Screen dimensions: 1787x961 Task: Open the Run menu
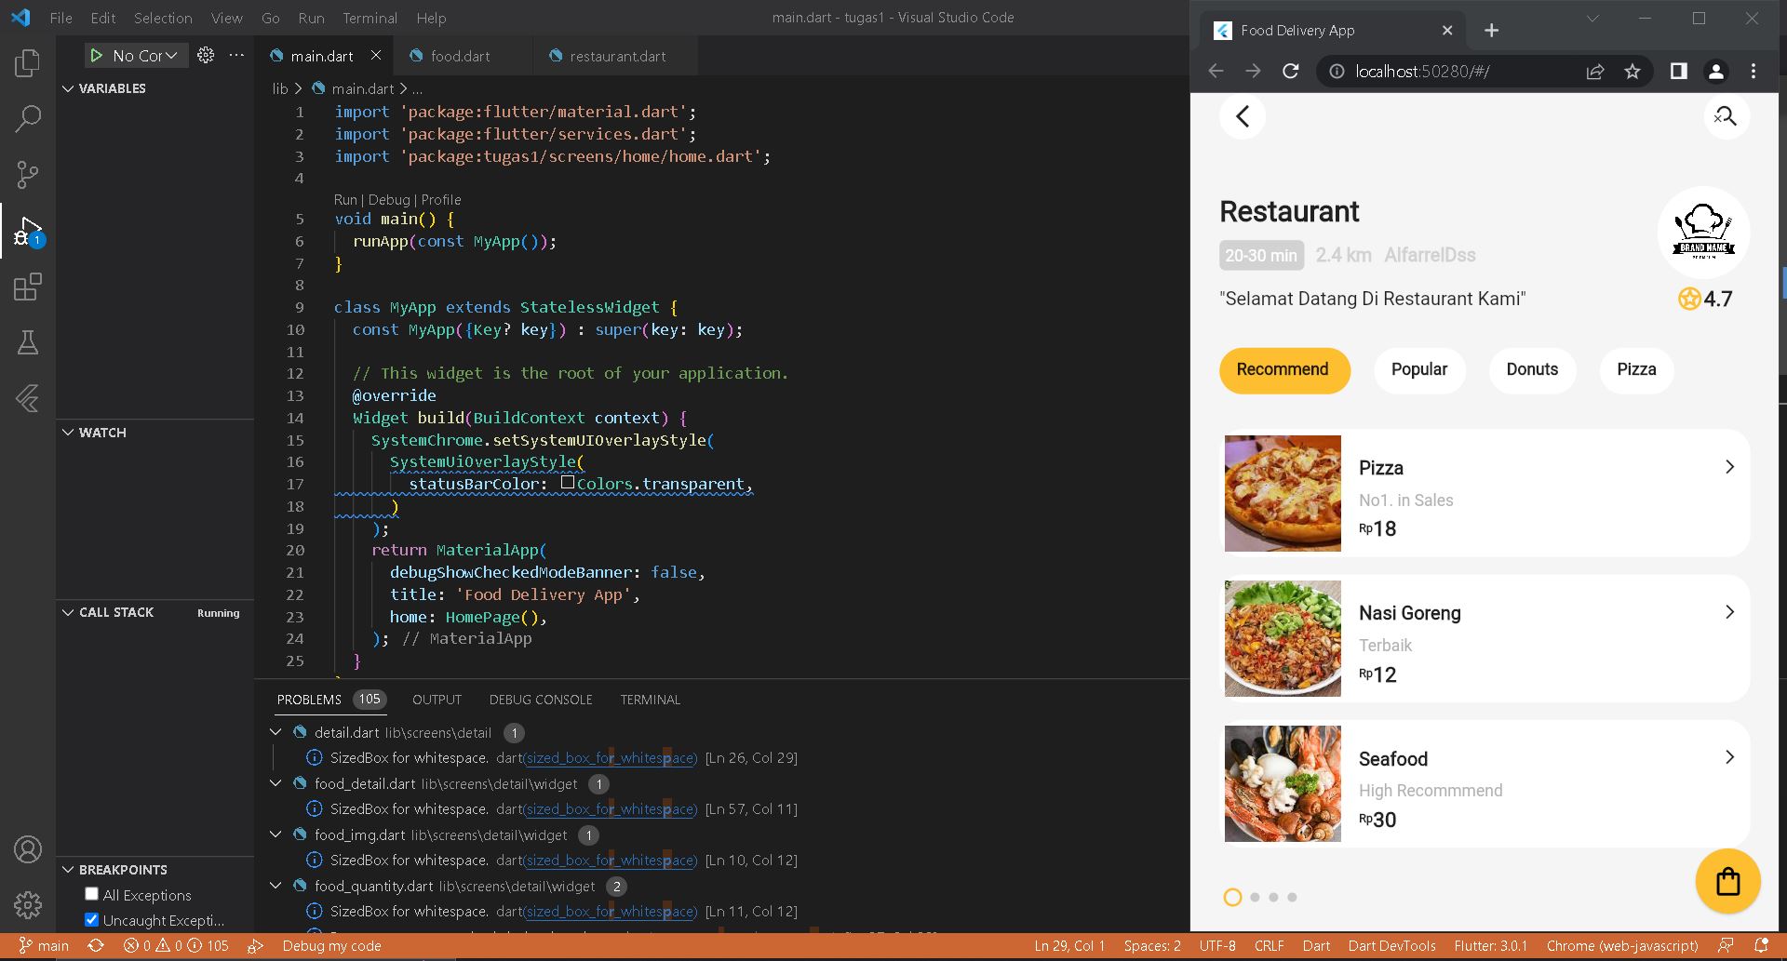(x=311, y=18)
